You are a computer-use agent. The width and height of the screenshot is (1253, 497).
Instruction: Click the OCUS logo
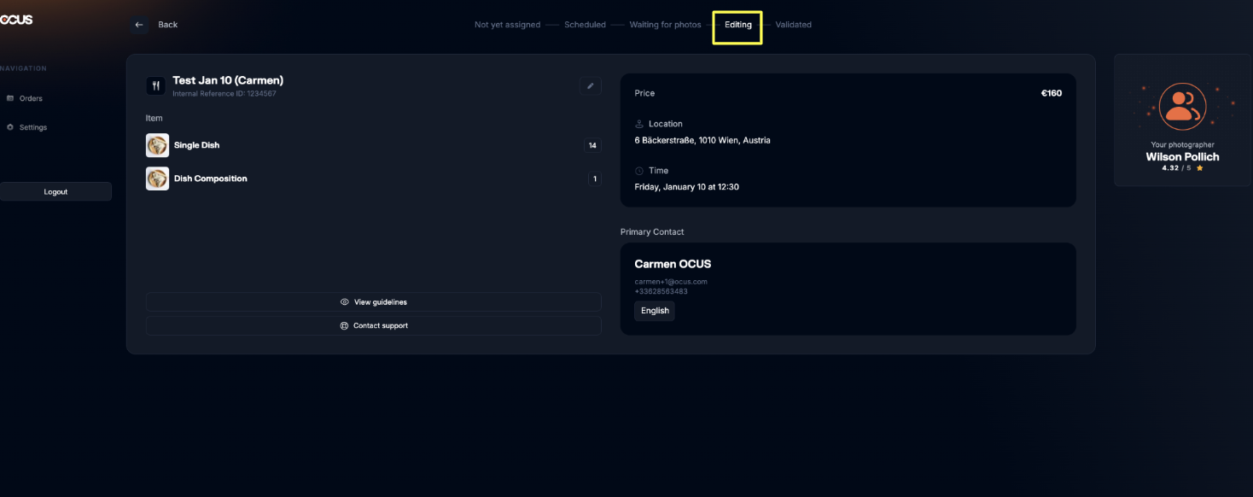tap(16, 20)
